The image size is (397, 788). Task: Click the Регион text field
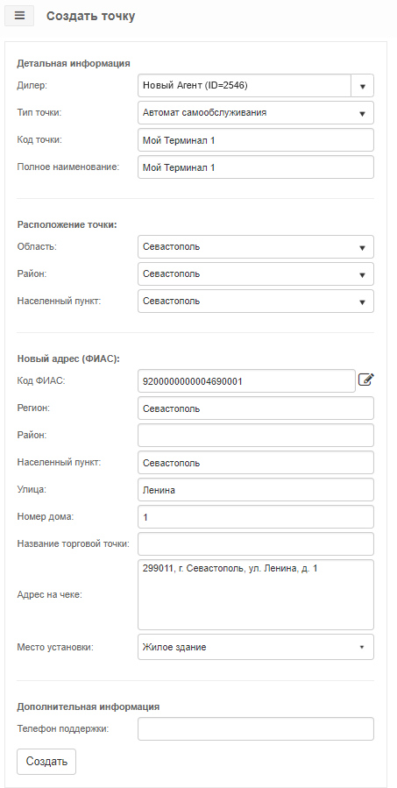[256, 408]
